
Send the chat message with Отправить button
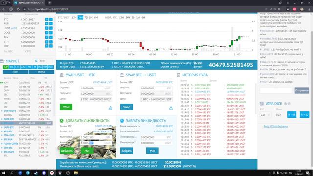pyautogui.click(x=302, y=90)
